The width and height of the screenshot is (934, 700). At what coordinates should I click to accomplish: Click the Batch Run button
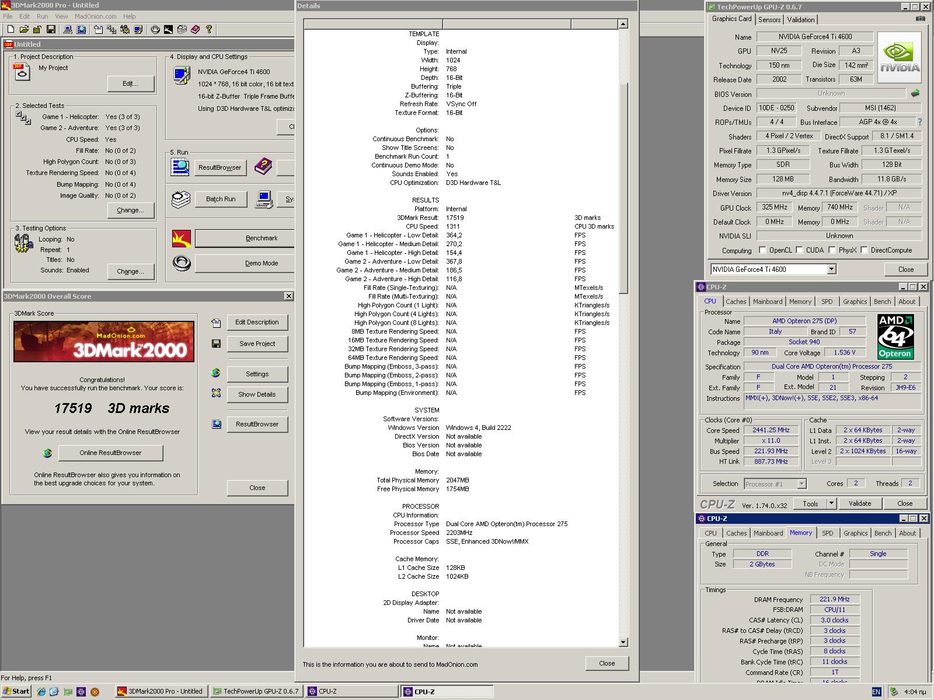pos(221,199)
